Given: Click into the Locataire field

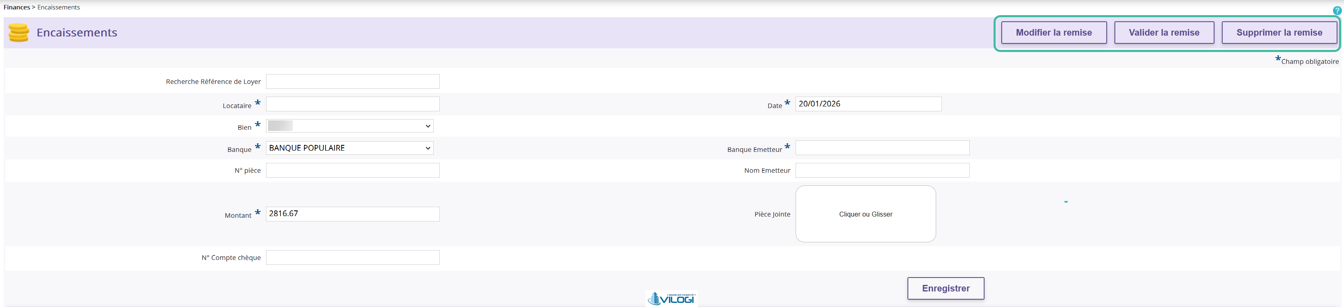Looking at the screenshot, I should 352,104.
